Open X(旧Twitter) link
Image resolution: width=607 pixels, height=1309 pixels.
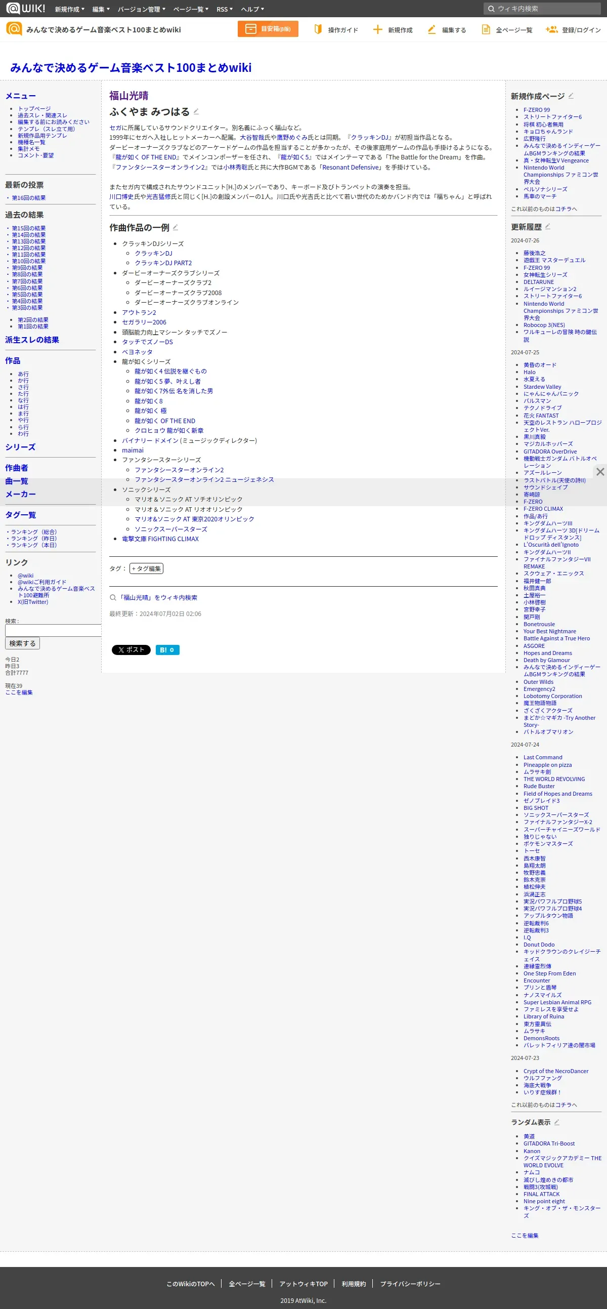coord(33,602)
